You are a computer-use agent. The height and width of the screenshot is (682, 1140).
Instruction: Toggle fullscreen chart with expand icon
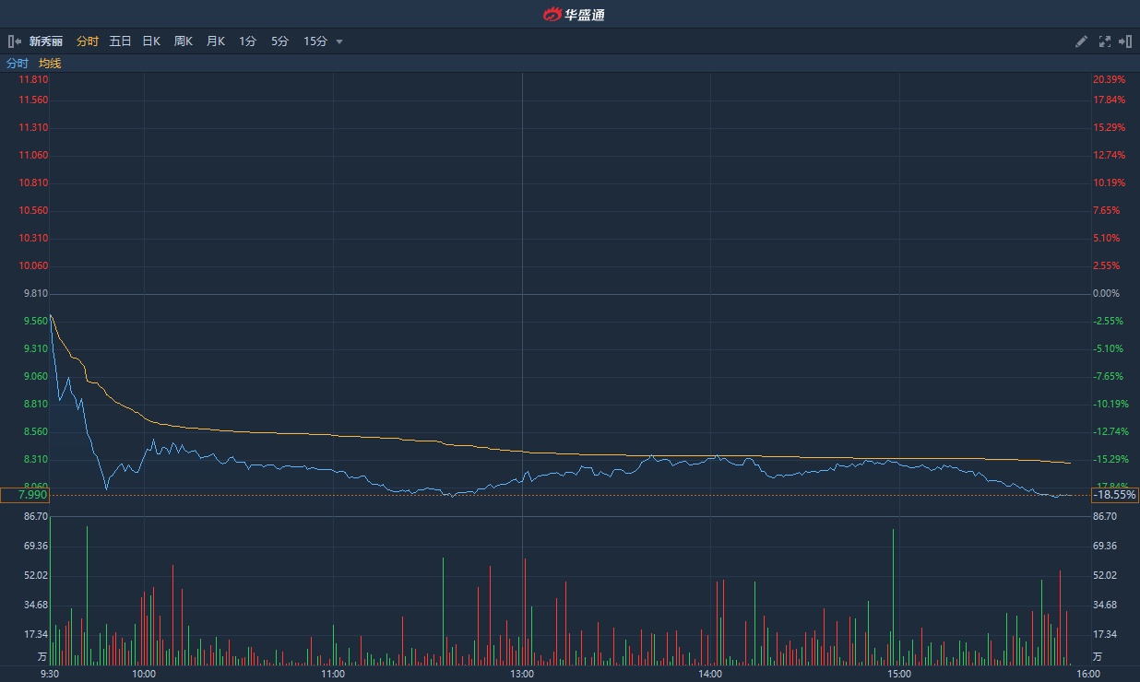click(x=1105, y=41)
